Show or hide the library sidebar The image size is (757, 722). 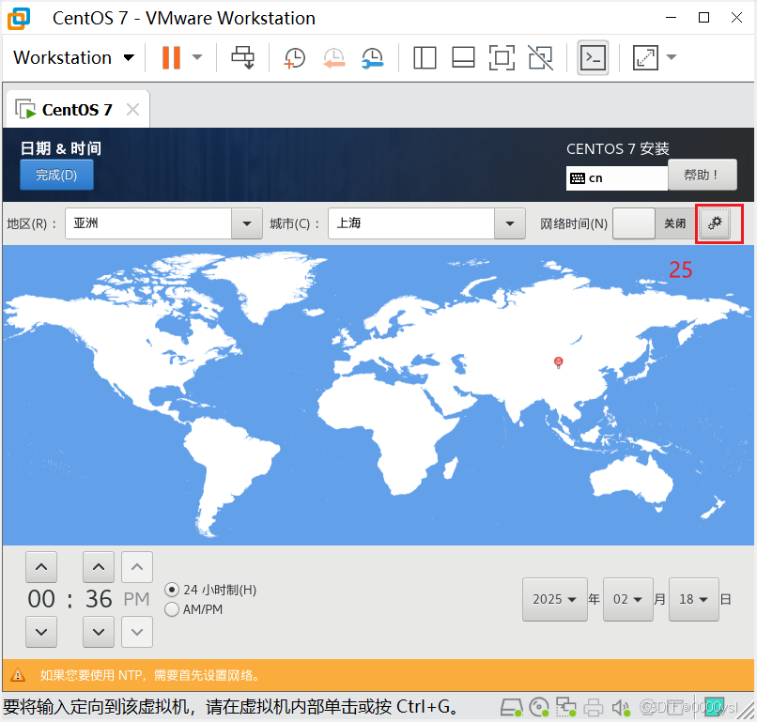point(425,58)
